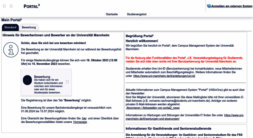The height and width of the screenshot is (138, 253).
Task: Open the Bewerbung card title
Action: (42, 77)
